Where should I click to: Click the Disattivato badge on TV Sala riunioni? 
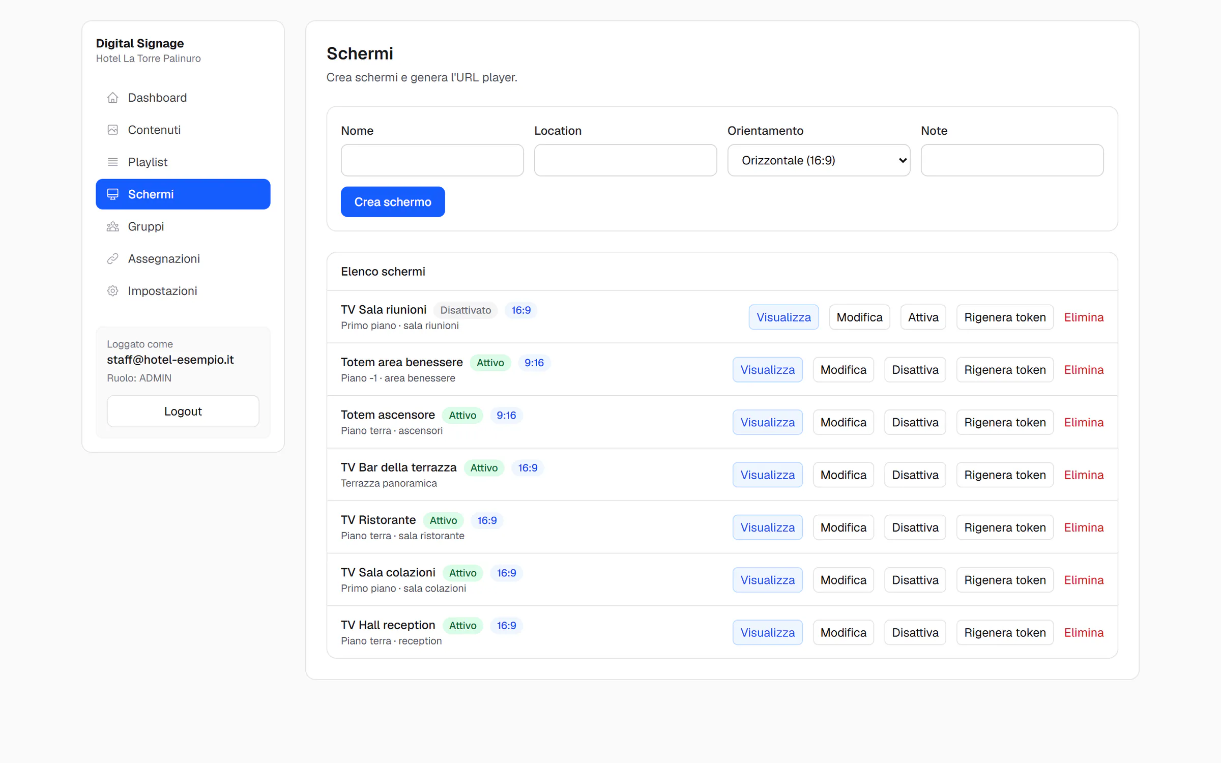pyautogui.click(x=466, y=310)
